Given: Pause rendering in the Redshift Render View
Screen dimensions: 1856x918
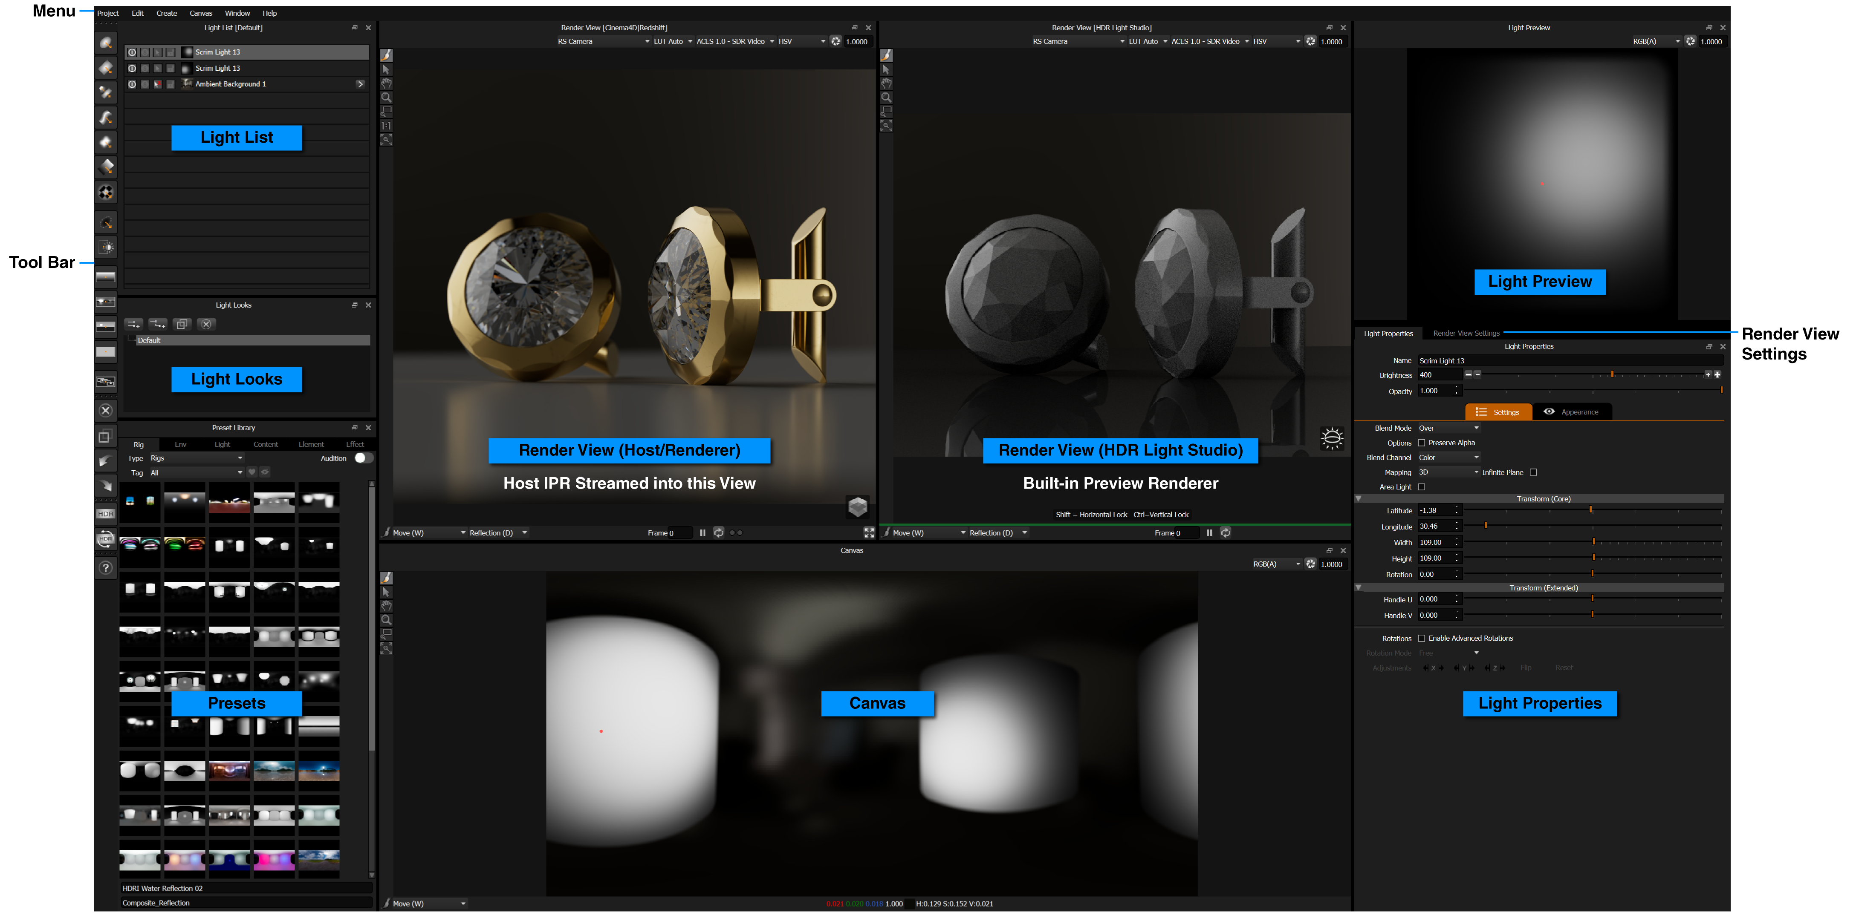Looking at the screenshot, I should coord(703,533).
